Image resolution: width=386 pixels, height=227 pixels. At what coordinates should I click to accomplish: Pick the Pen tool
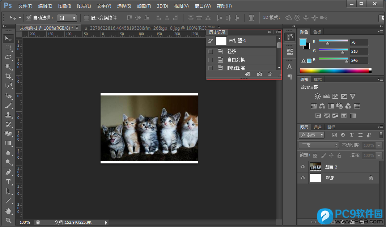point(8,172)
